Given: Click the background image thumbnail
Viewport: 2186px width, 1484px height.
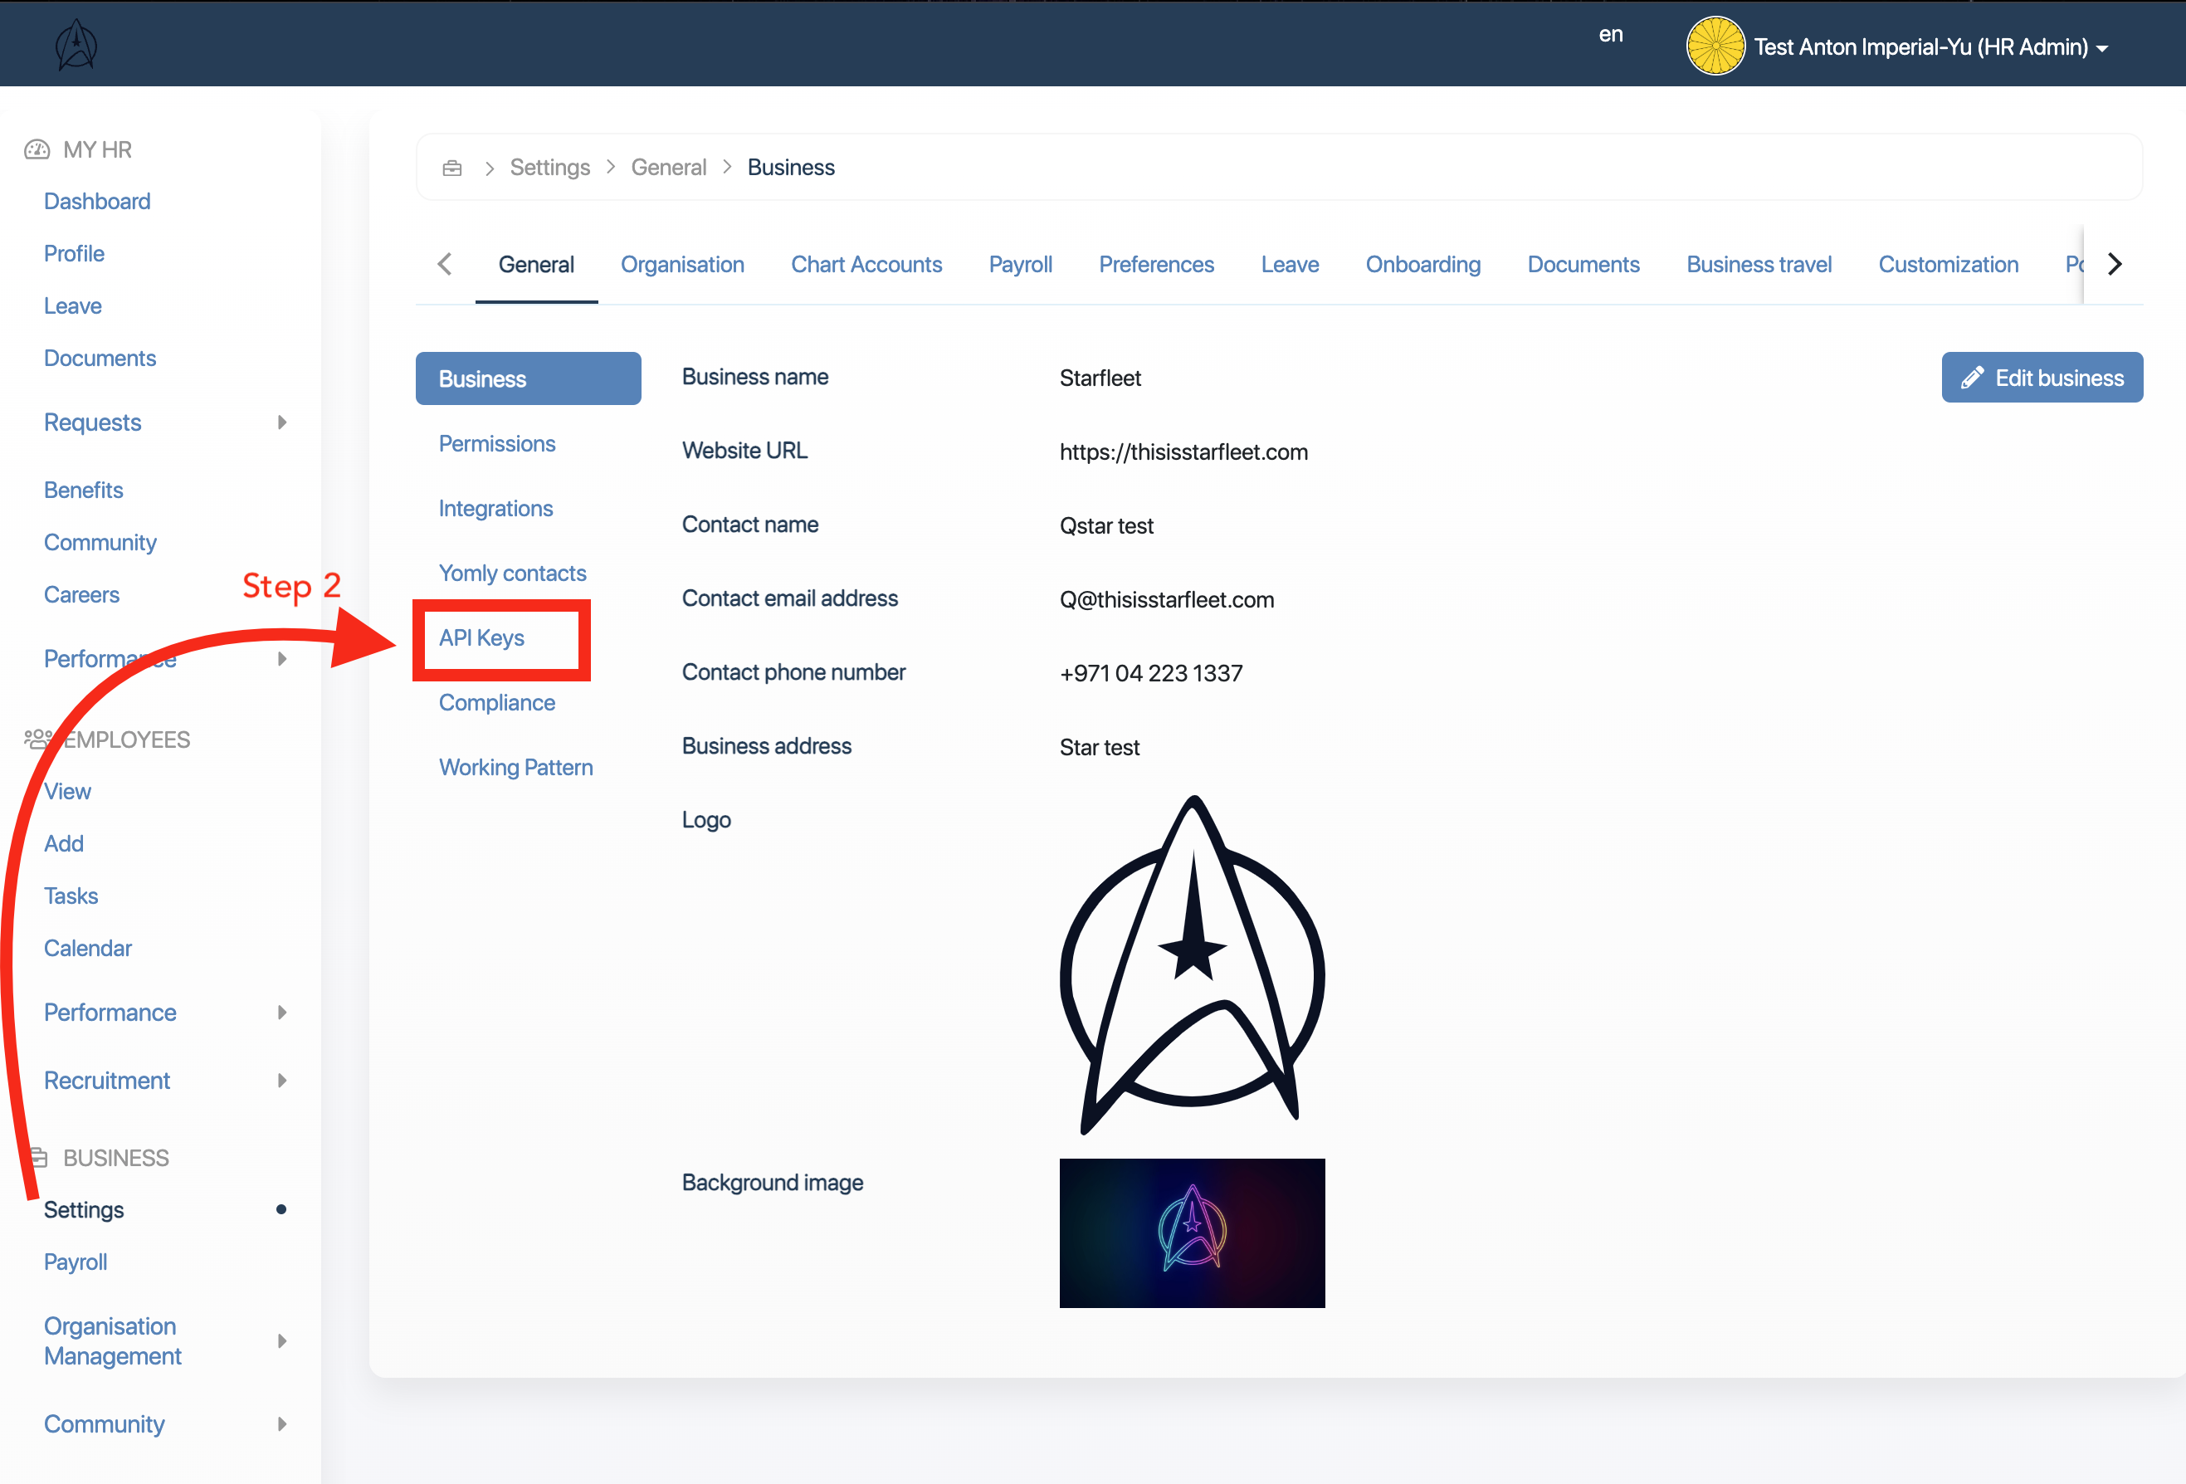Looking at the screenshot, I should coord(1192,1232).
